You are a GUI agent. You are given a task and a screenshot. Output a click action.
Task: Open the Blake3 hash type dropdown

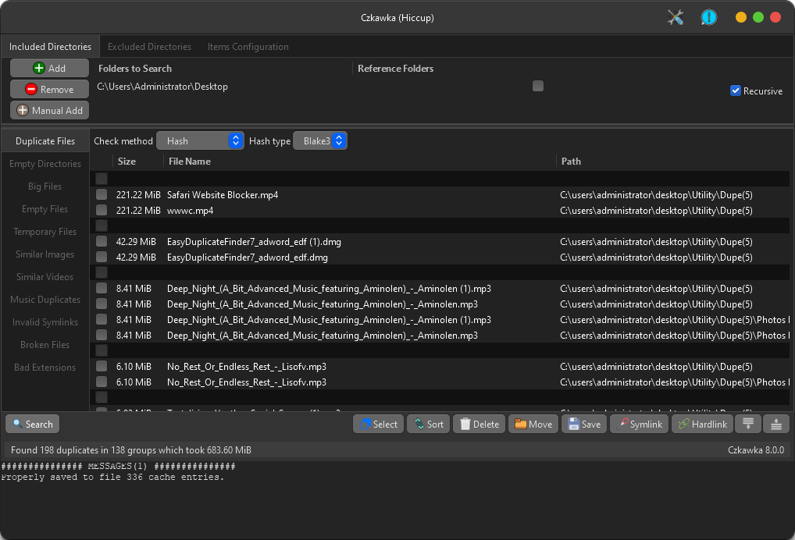click(x=319, y=140)
